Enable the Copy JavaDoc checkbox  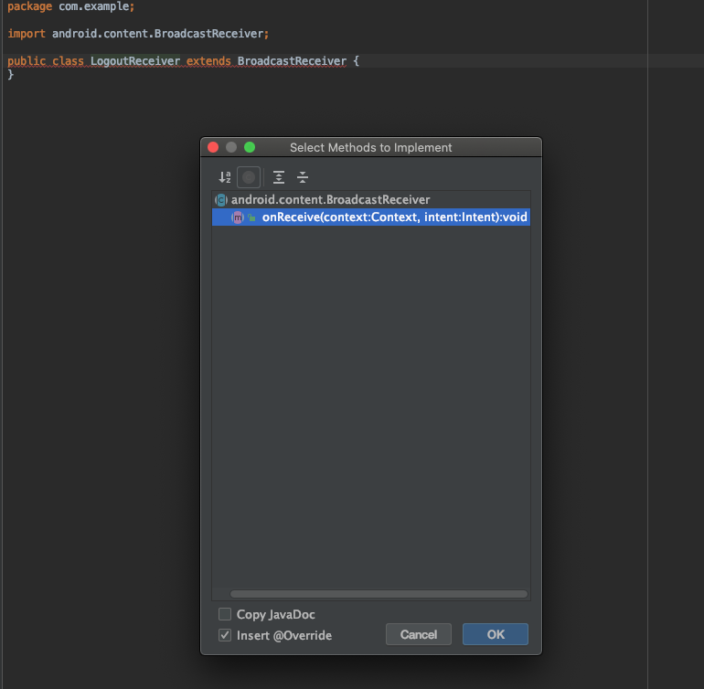[225, 614]
